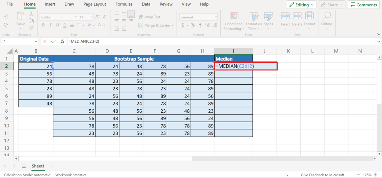382x178 pixels.
Task: Select the Format Painter brush
Action: pyautogui.click(x=31, y=28)
